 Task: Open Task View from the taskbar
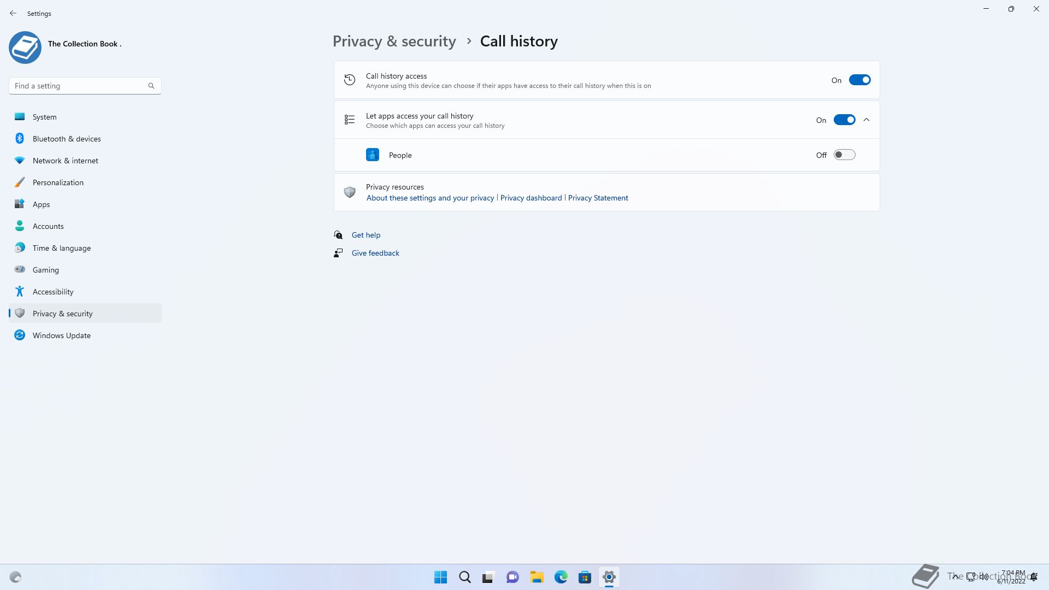click(488, 577)
